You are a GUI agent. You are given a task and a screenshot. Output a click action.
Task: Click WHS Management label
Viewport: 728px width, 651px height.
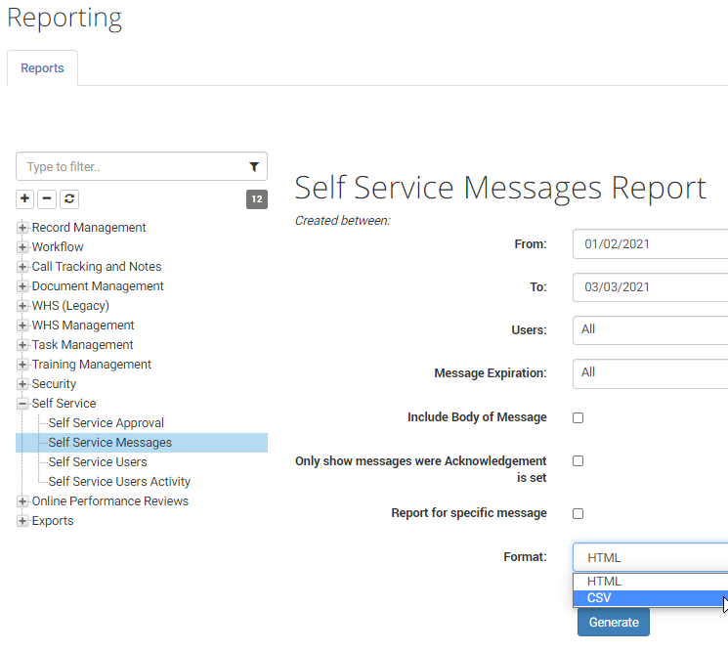(83, 325)
